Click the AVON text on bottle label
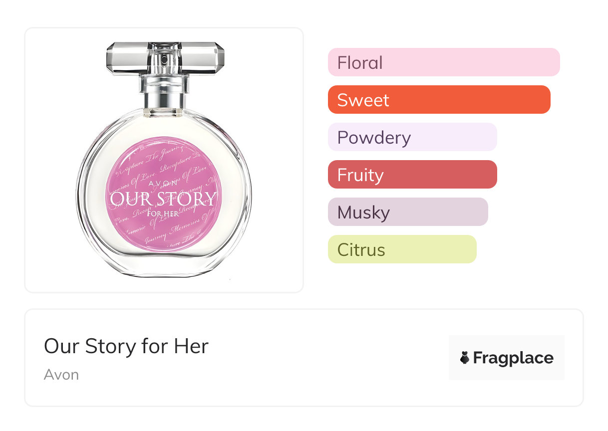The image size is (608, 431). 163,183
